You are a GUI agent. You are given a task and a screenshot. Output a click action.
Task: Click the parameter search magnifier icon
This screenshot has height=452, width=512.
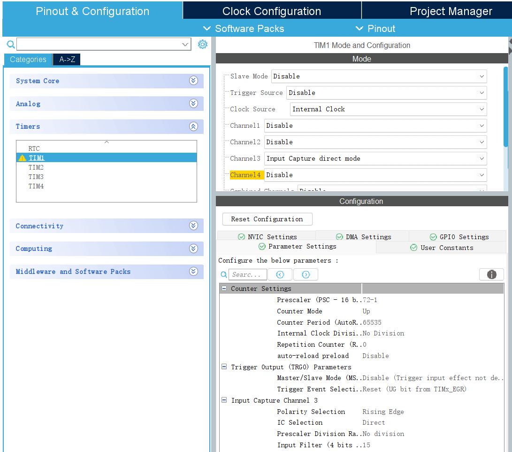tap(224, 274)
